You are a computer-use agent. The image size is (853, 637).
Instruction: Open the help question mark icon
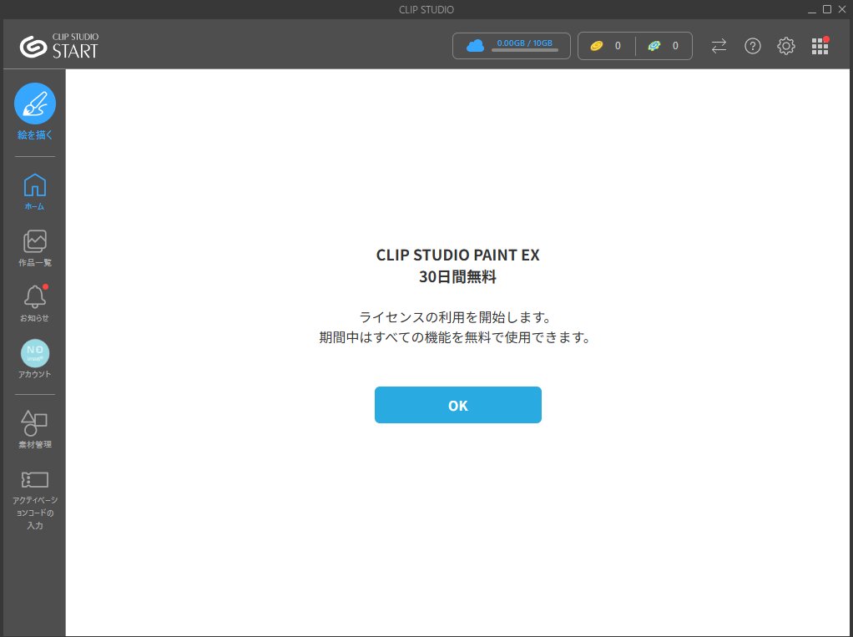[752, 46]
